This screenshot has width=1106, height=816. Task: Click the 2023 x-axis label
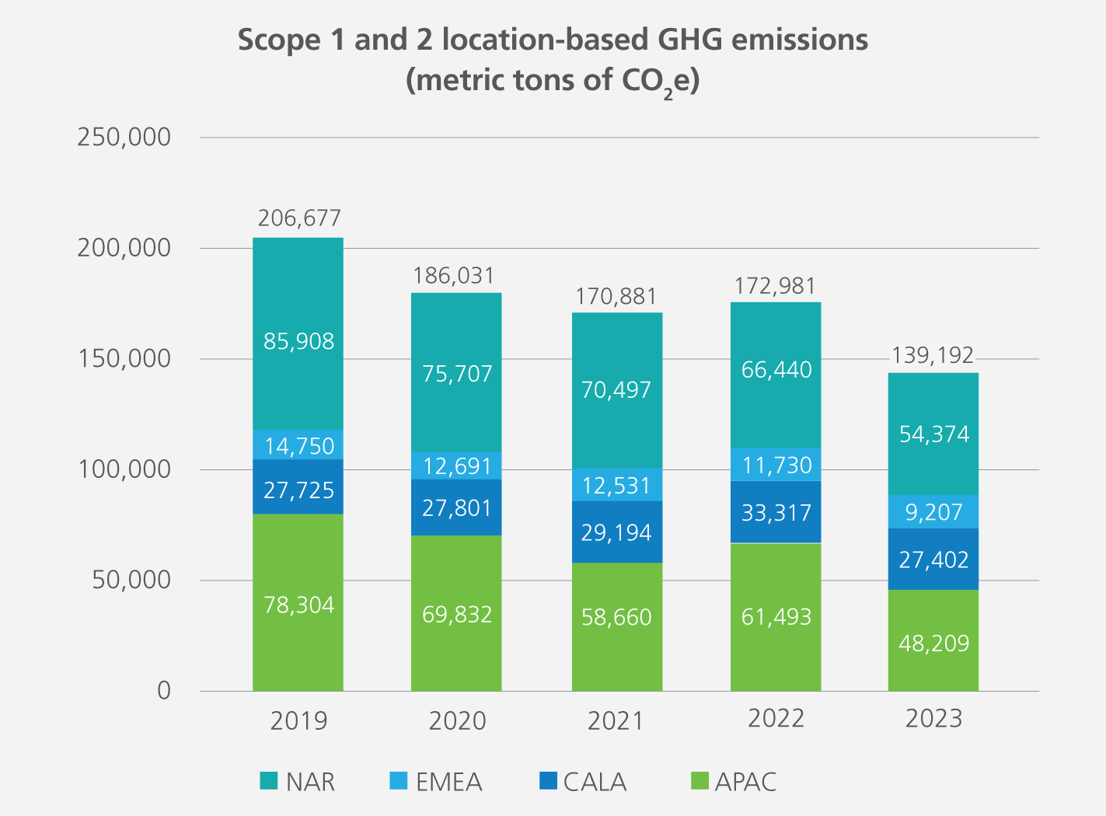(x=933, y=719)
